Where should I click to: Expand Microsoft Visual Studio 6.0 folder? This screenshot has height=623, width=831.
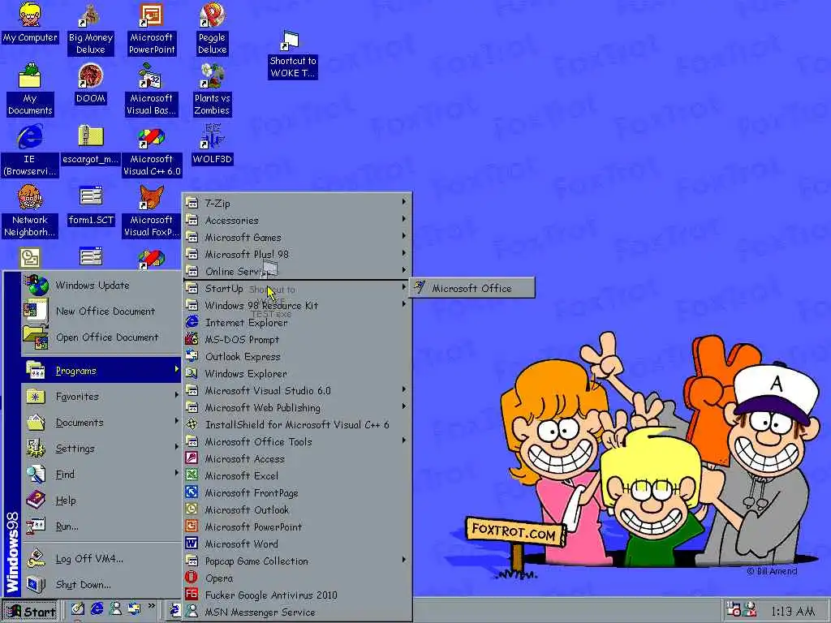click(297, 390)
